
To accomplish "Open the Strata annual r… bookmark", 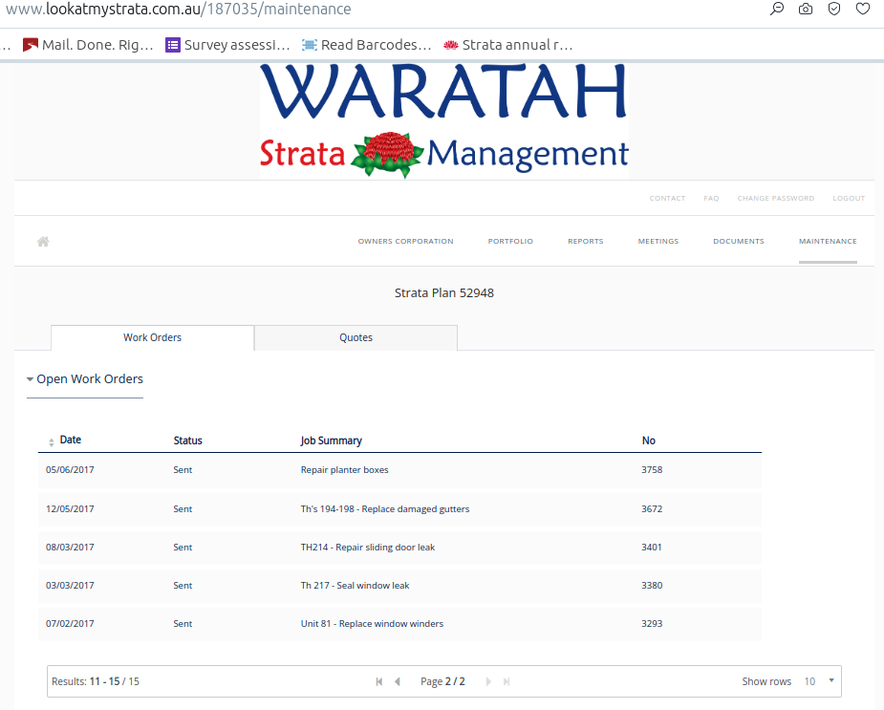I will tap(508, 45).
